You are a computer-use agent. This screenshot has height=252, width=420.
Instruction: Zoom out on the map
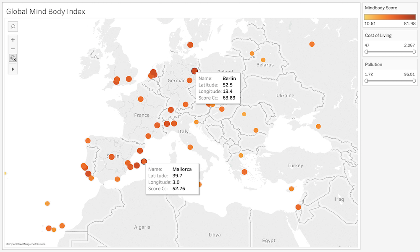13,49
